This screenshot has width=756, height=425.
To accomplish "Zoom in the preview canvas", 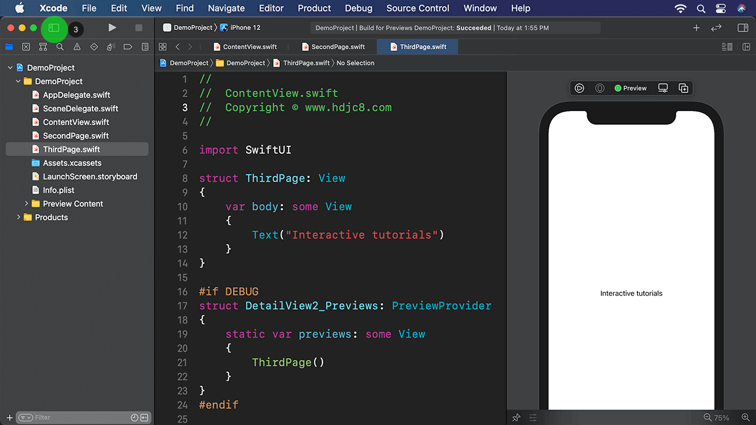I will click(746, 418).
